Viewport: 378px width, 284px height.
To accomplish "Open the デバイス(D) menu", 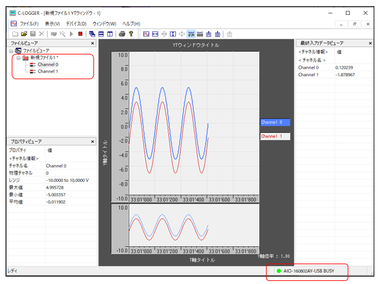I will click(76, 24).
